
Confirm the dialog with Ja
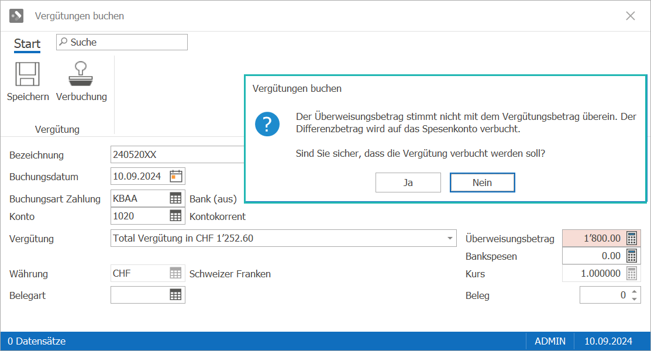coord(408,183)
